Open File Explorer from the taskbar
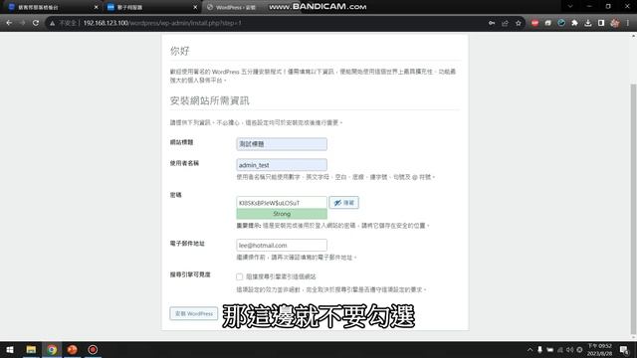Image resolution: width=637 pixels, height=358 pixels. coord(31,350)
